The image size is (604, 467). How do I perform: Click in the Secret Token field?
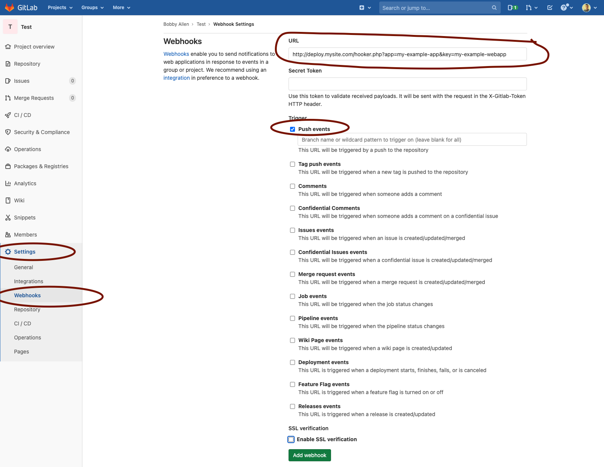coord(407,84)
